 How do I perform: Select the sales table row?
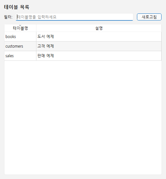(x=83, y=56)
